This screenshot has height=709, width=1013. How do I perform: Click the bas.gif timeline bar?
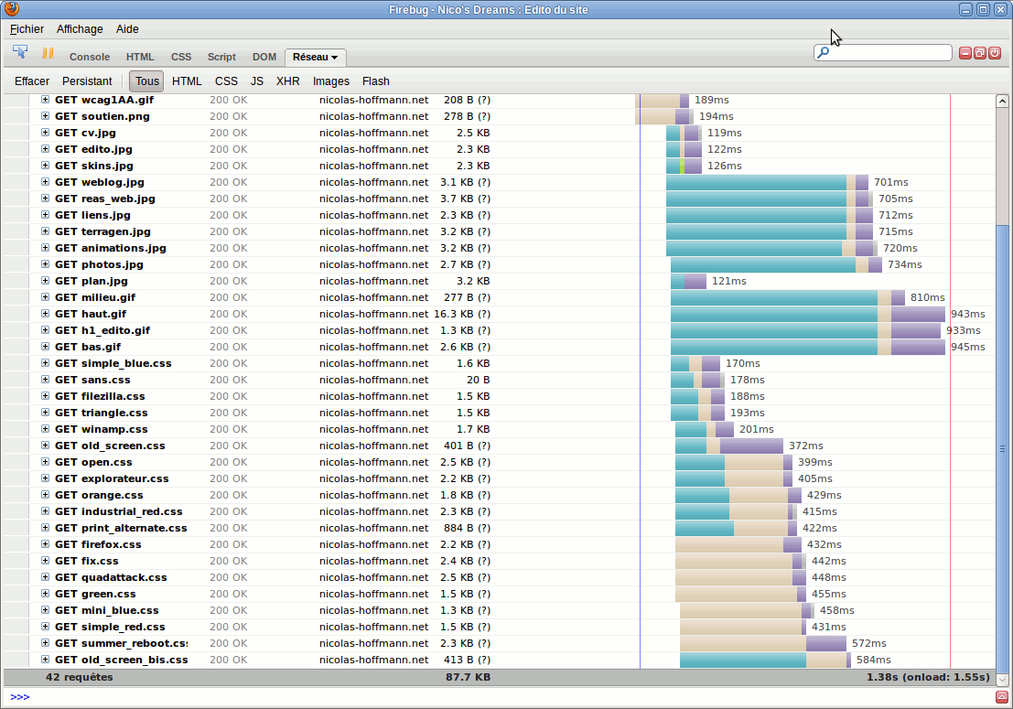click(807, 347)
